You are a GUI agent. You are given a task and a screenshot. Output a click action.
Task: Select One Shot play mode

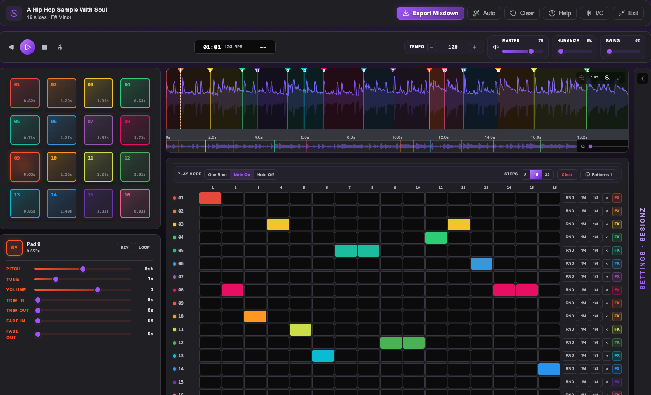218,174
